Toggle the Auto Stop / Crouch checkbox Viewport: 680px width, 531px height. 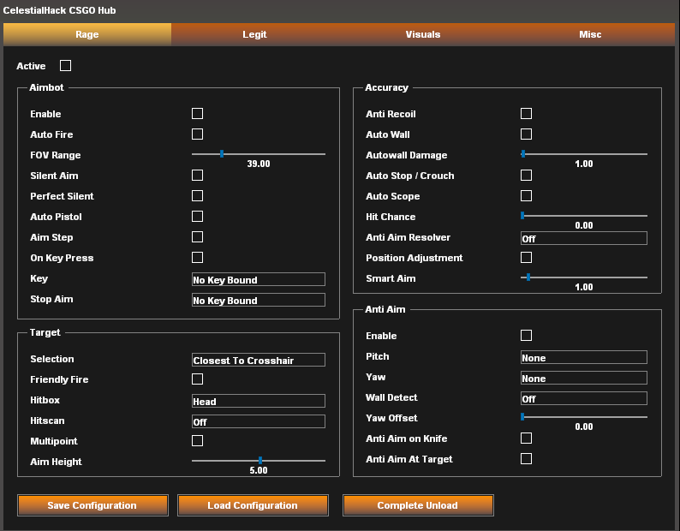click(526, 176)
